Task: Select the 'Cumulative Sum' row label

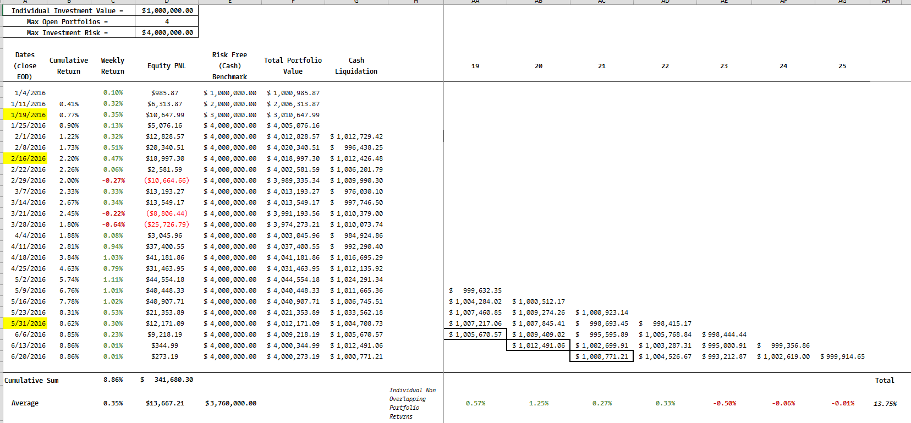Action: tap(31, 380)
